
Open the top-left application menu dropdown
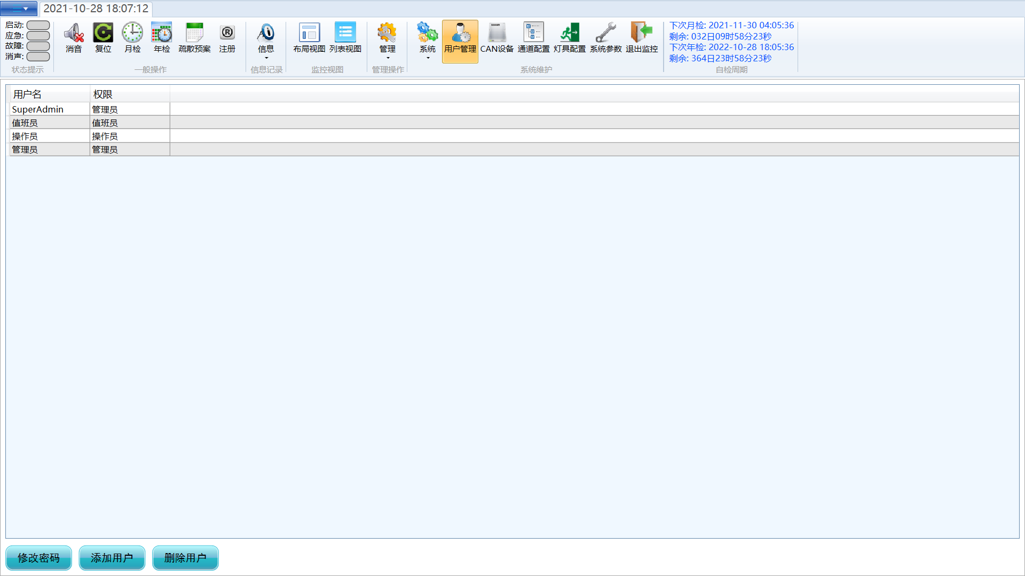[19, 9]
